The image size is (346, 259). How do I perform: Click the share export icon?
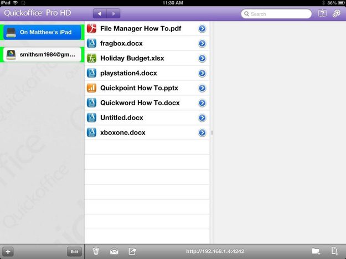pos(132,251)
